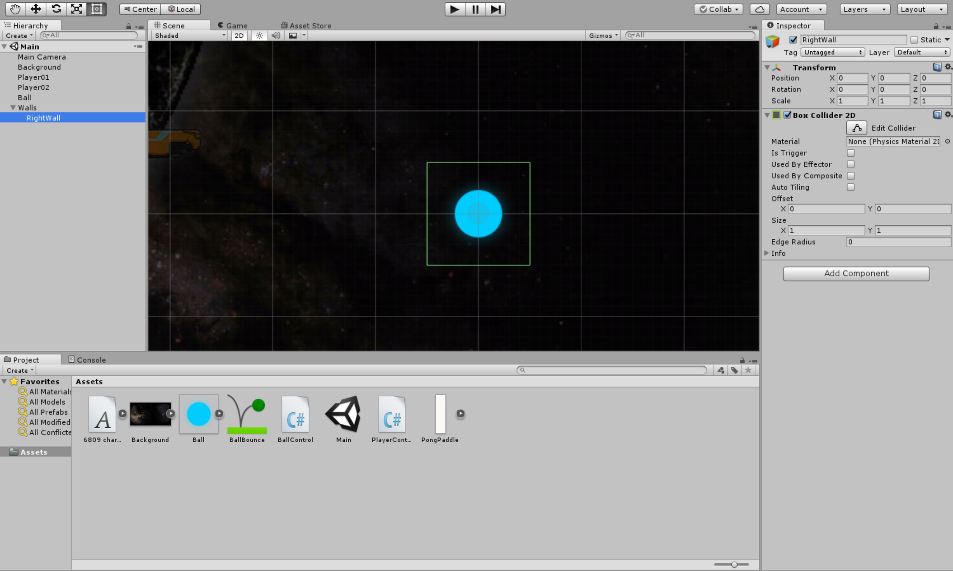Select the Rect Transform tool

[x=97, y=9]
